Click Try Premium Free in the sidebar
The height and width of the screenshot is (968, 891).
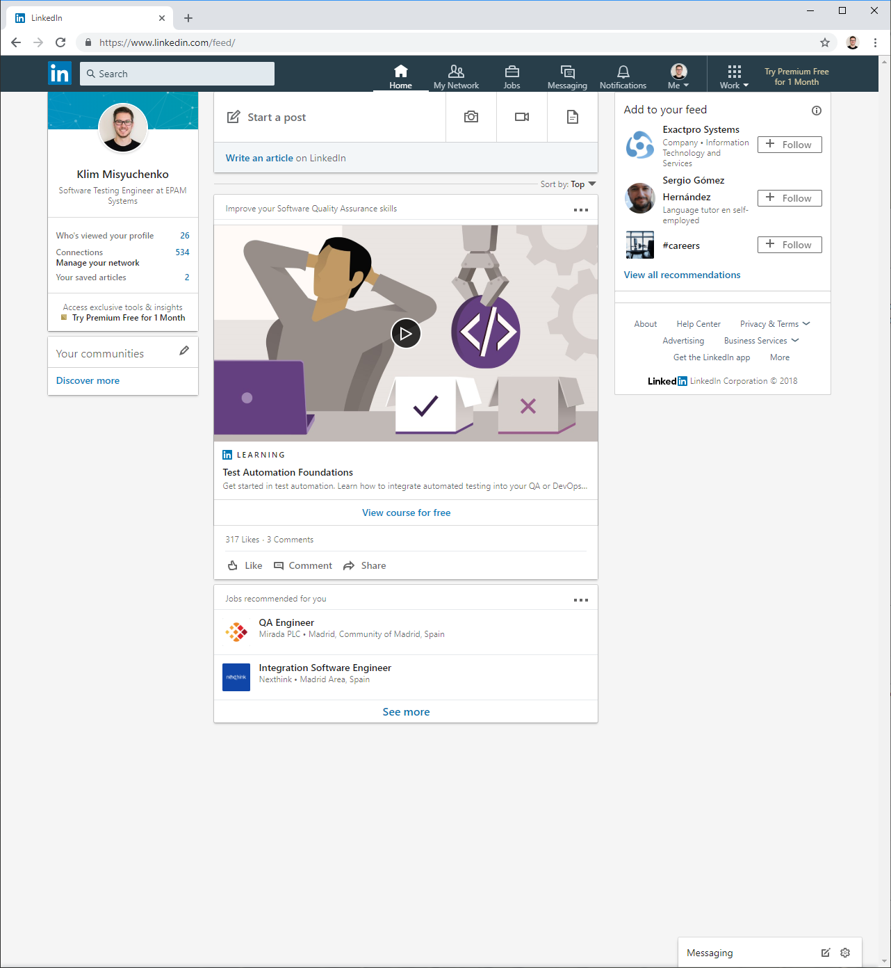pos(129,318)
